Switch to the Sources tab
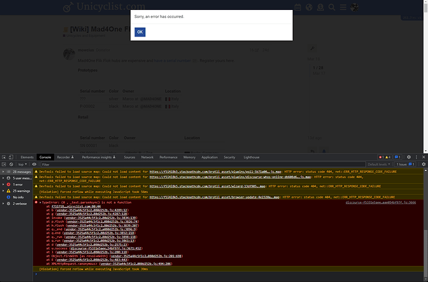 click(130, 157)
